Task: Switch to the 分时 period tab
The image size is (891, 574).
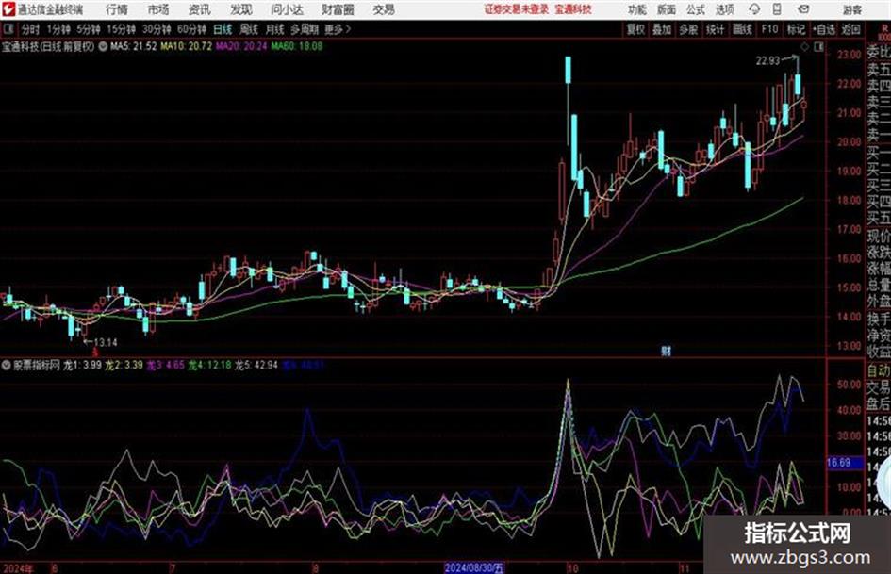Action: pyautogui.click(x=30, y=29)
